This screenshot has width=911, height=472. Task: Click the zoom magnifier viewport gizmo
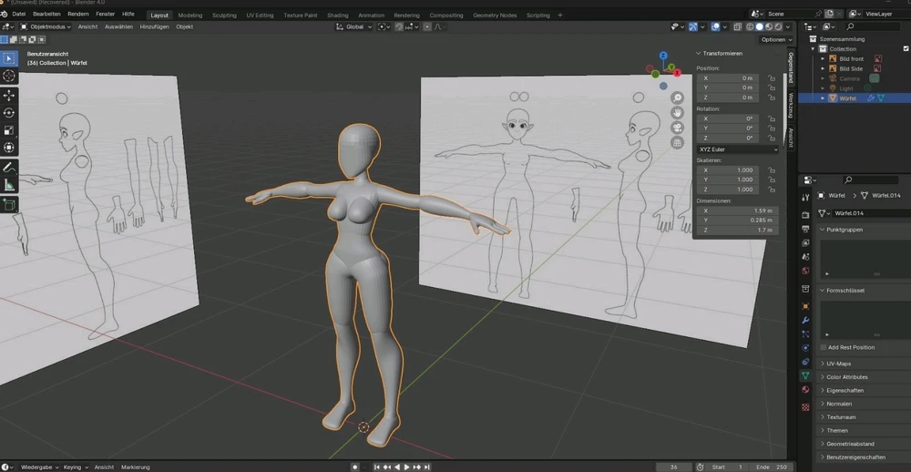point(677,97)
